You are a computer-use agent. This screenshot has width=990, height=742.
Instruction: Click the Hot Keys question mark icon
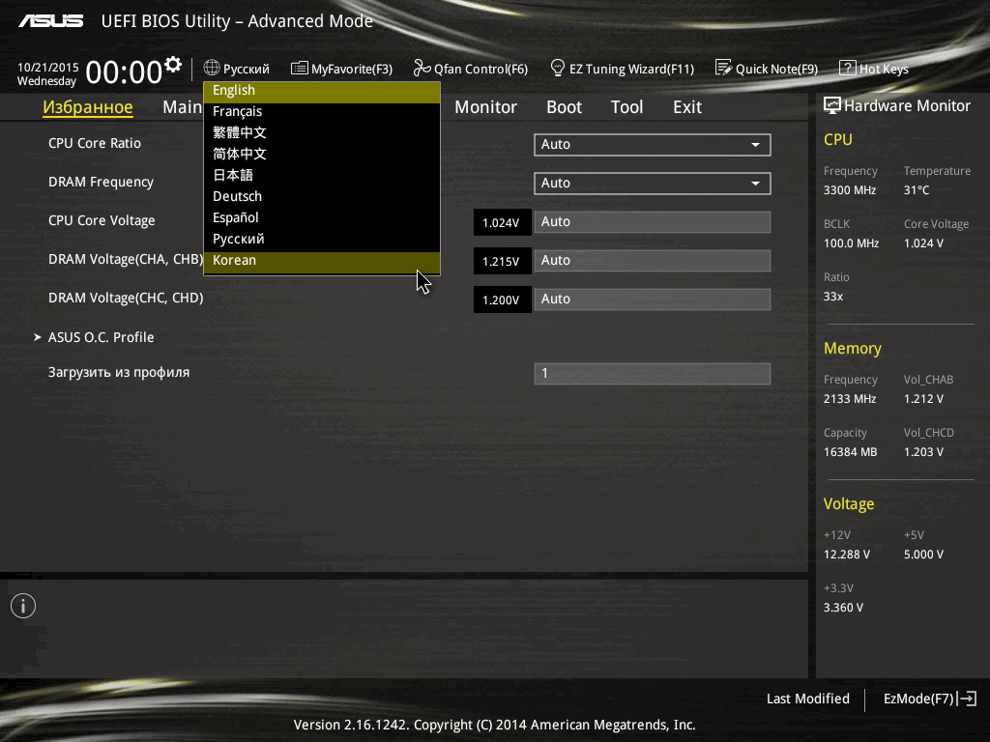click(x=847, y=68)
